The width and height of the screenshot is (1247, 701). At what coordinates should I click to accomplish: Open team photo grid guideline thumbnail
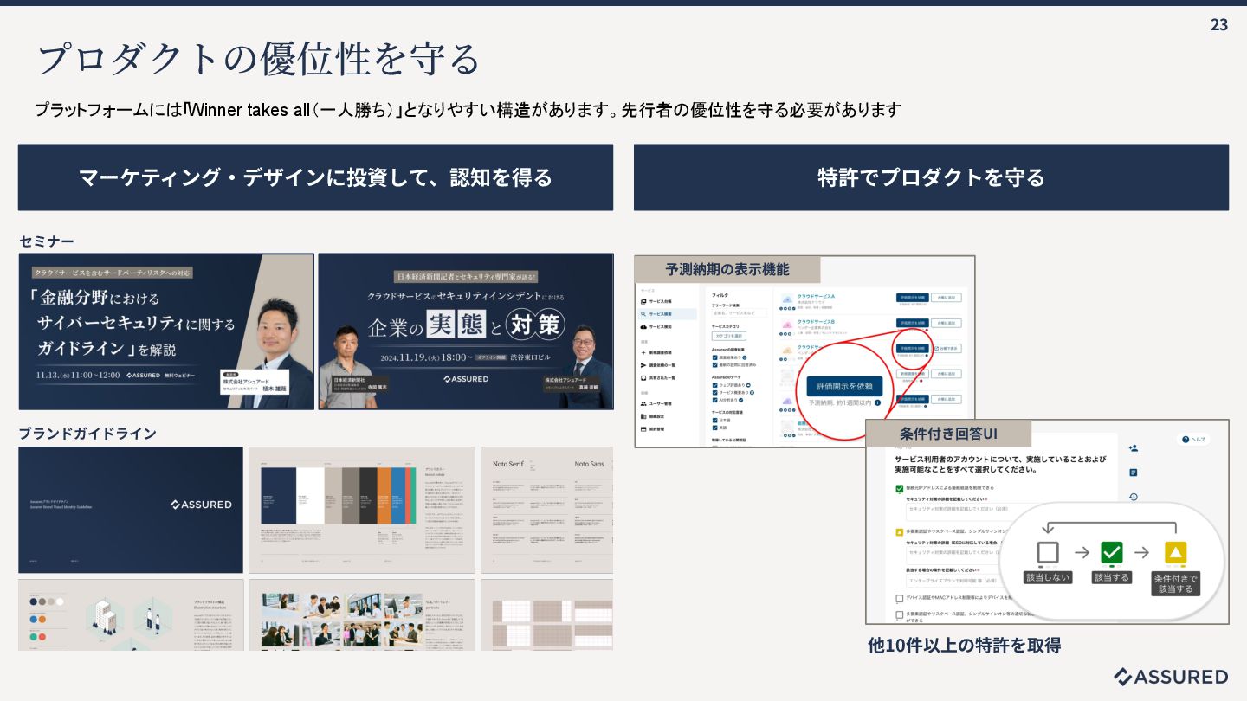362,614
